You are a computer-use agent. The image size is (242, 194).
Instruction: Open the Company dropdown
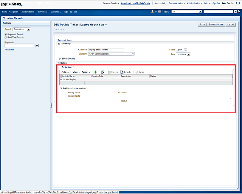133,54
